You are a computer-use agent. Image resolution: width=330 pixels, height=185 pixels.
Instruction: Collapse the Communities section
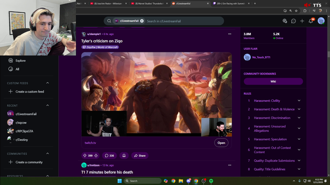coord(47,154)
